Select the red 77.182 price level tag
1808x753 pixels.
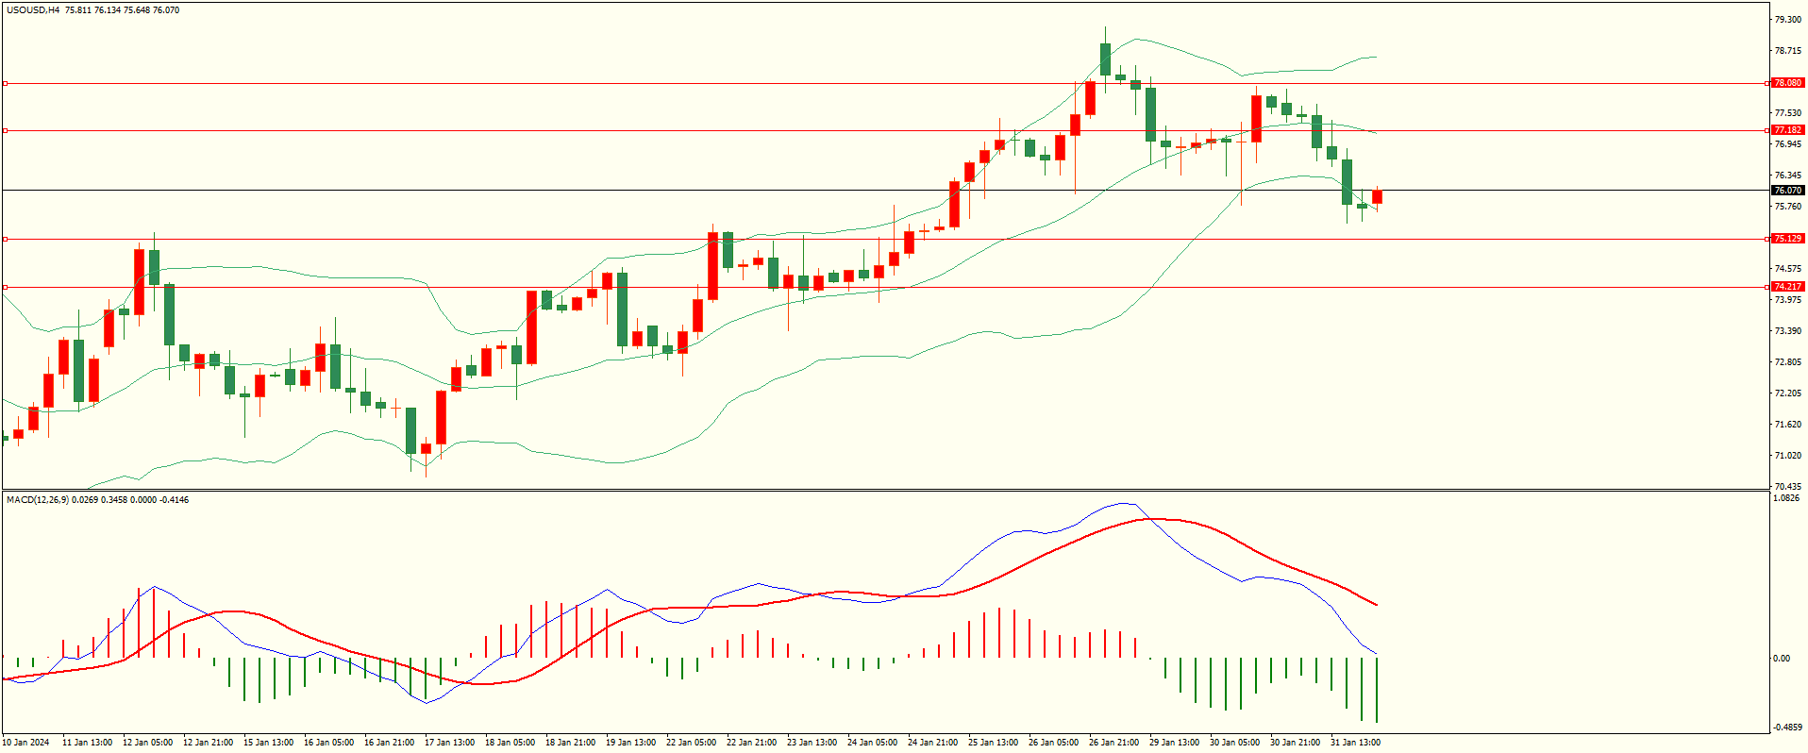pyautogui.click(x=1787, y=130)
